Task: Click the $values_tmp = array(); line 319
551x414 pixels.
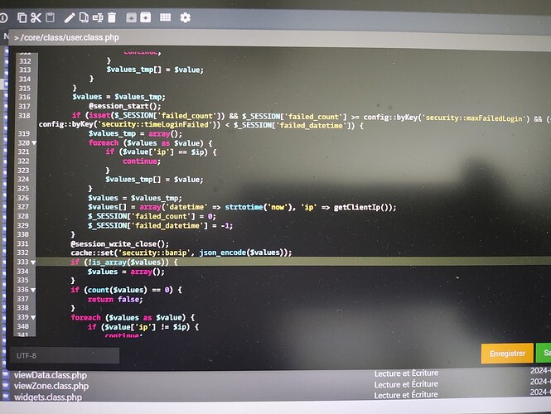Action: coord(136,133)
